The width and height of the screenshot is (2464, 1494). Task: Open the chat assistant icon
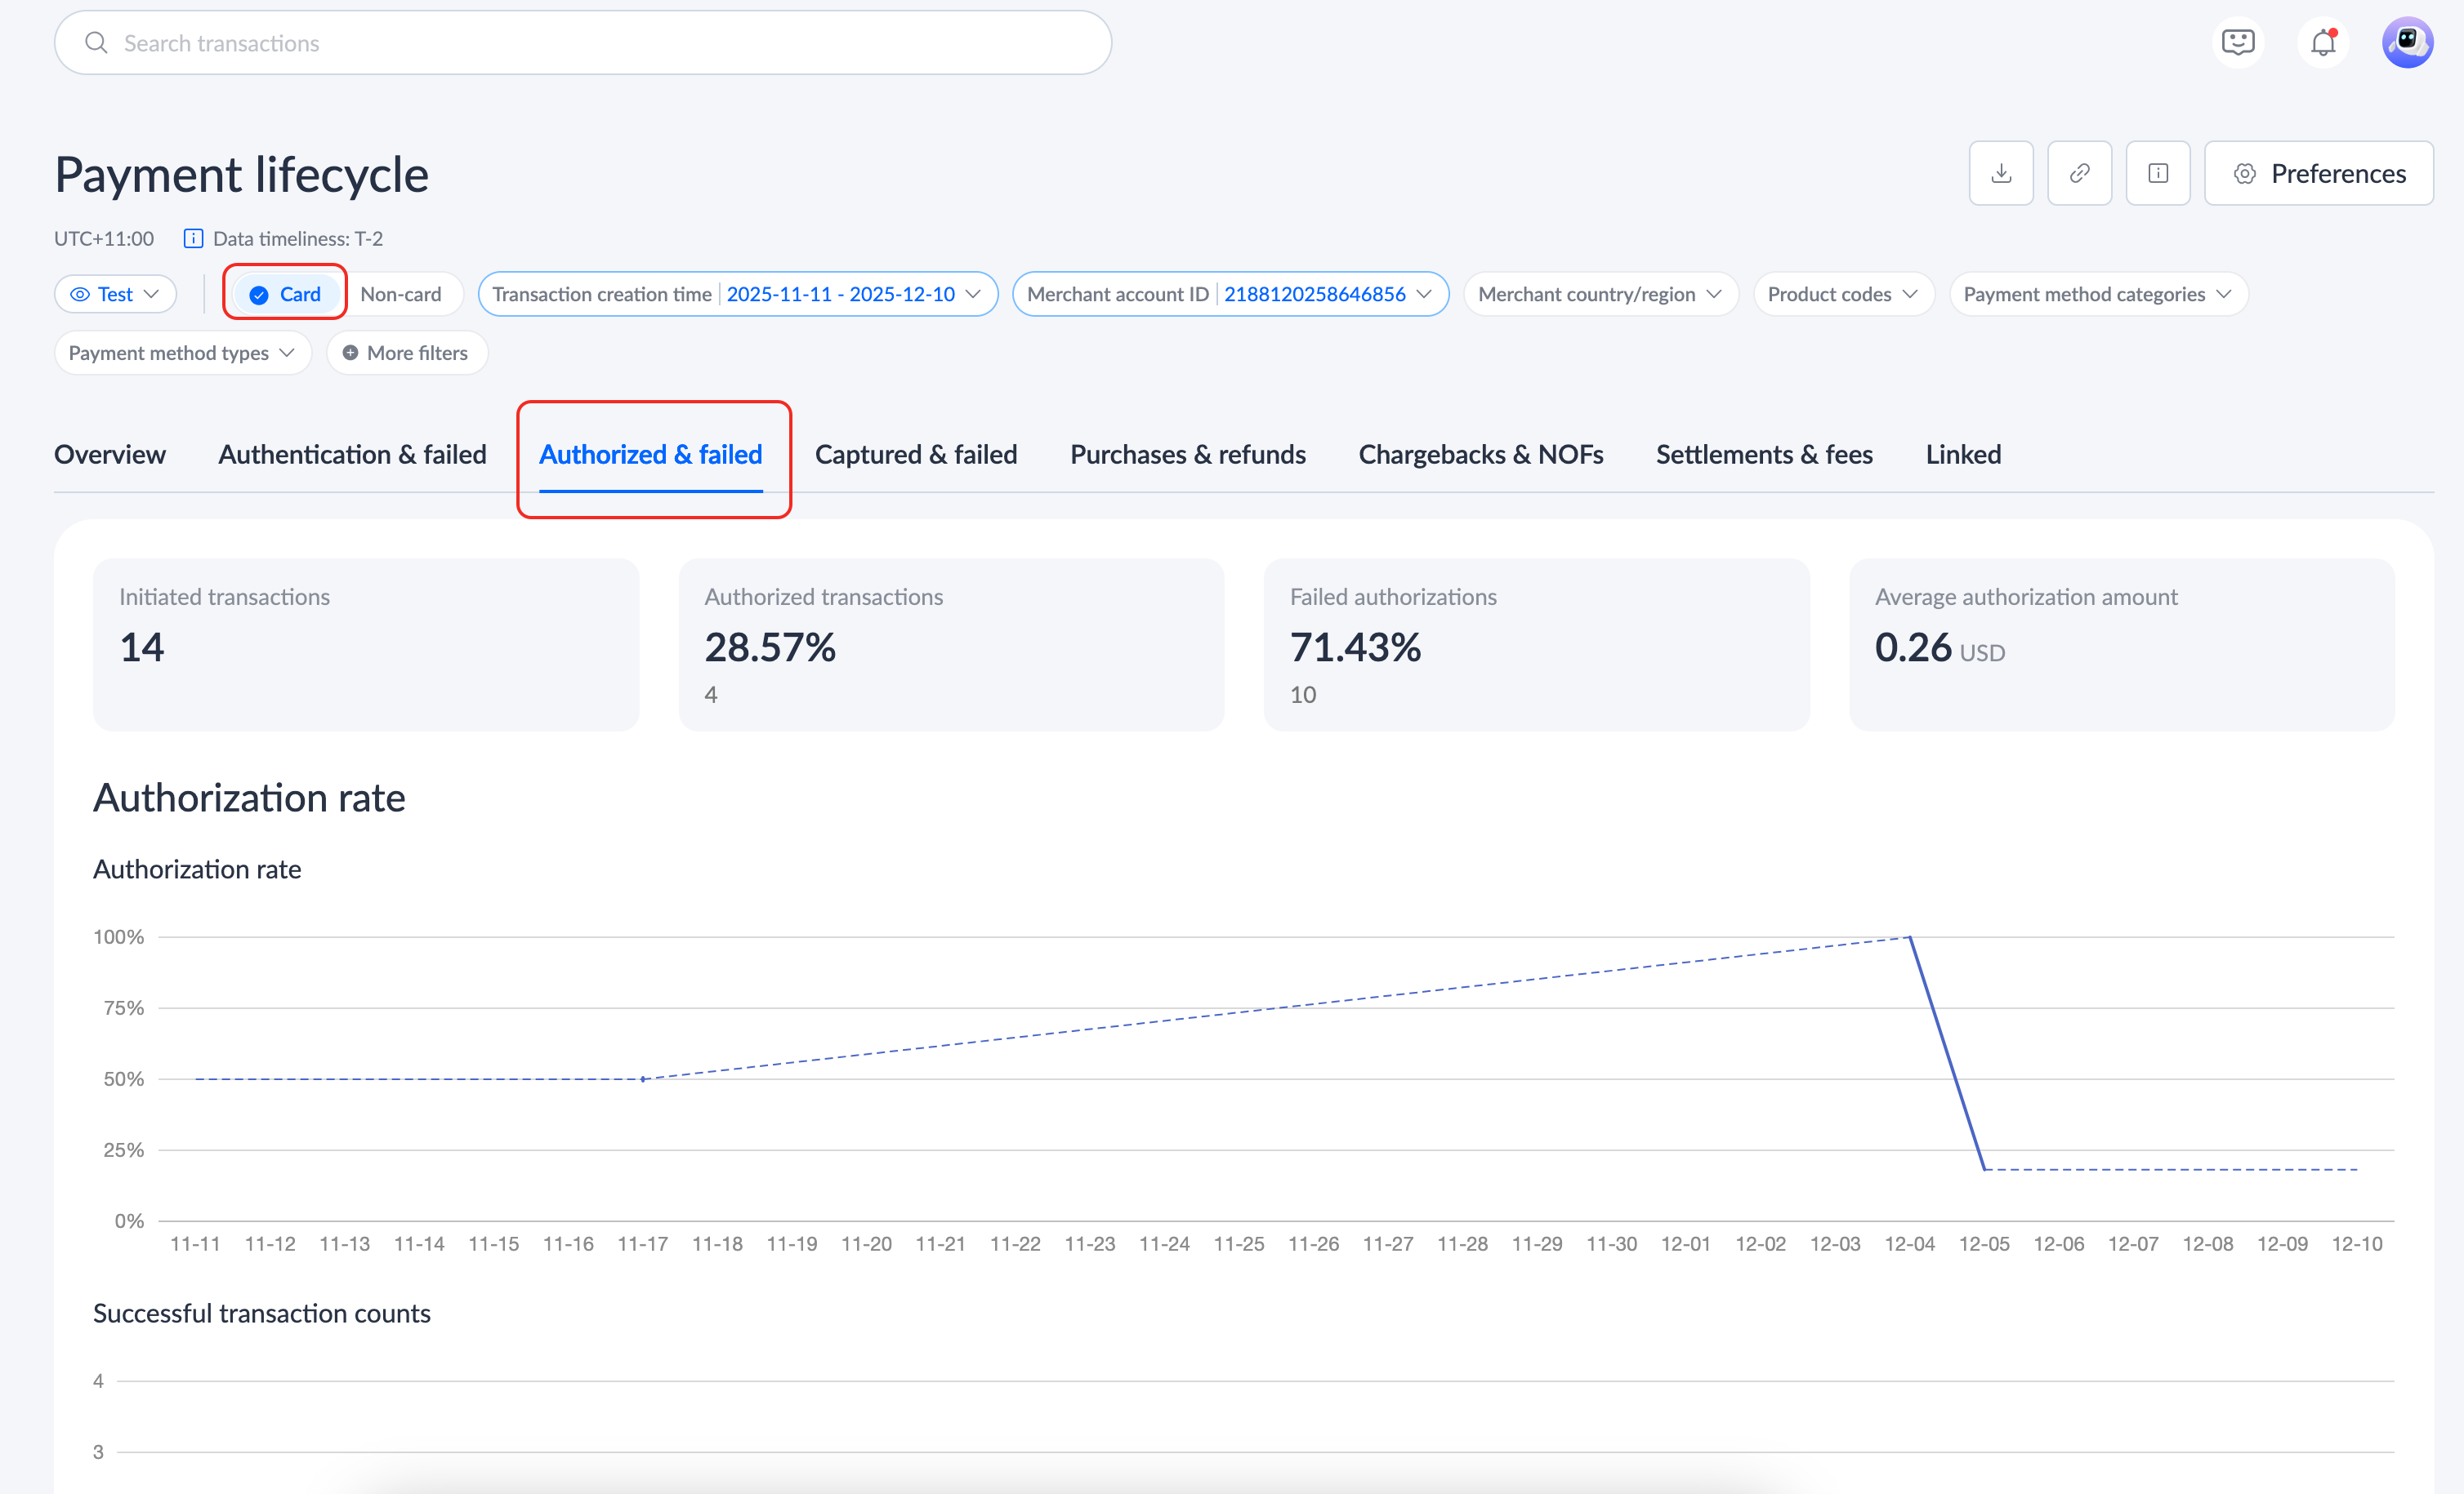[2237, 43]
